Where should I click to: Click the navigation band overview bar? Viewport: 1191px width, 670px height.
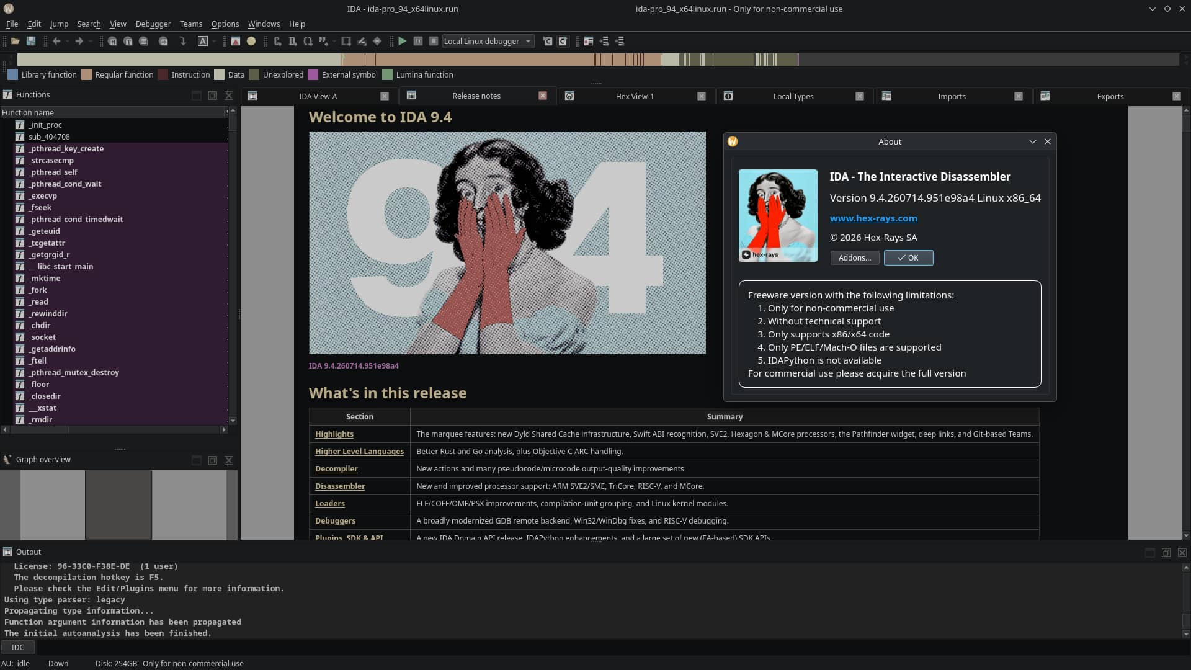[598, 60]
